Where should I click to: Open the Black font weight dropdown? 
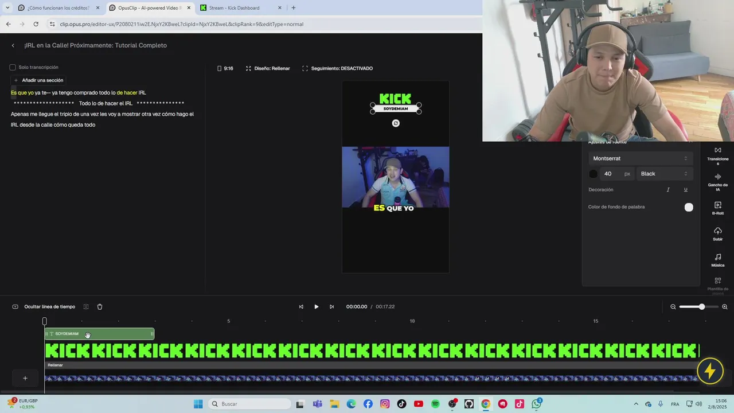(x=664, y=174)
